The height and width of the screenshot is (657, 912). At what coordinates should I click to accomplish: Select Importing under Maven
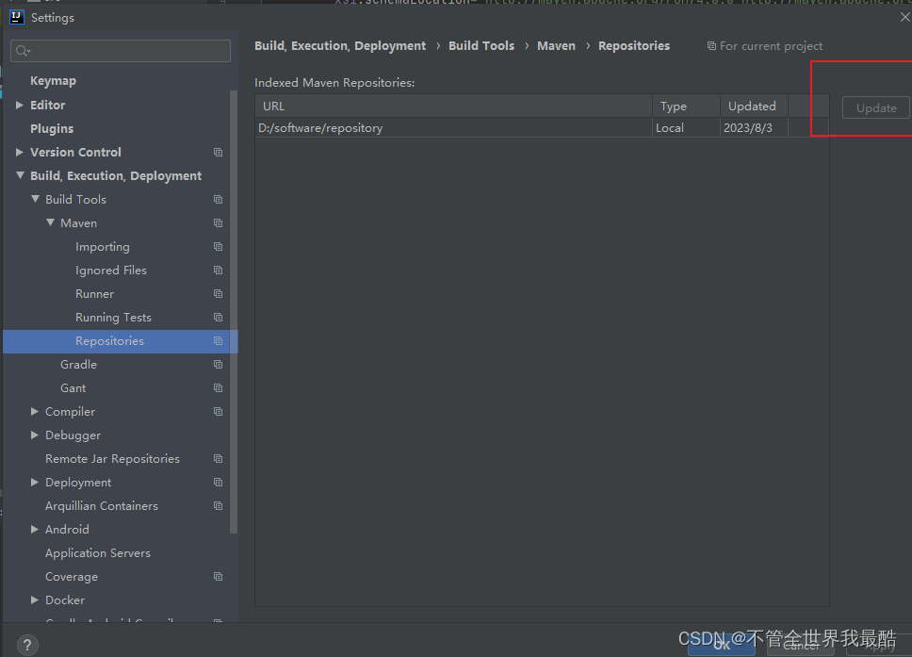tap(103, 247)
